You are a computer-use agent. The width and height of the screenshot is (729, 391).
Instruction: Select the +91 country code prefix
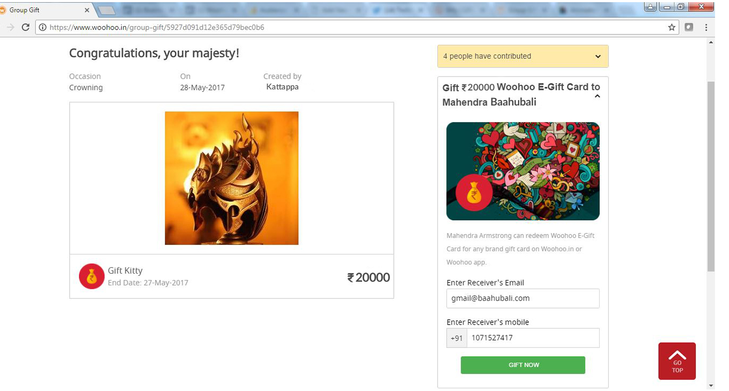pos(456,338)
